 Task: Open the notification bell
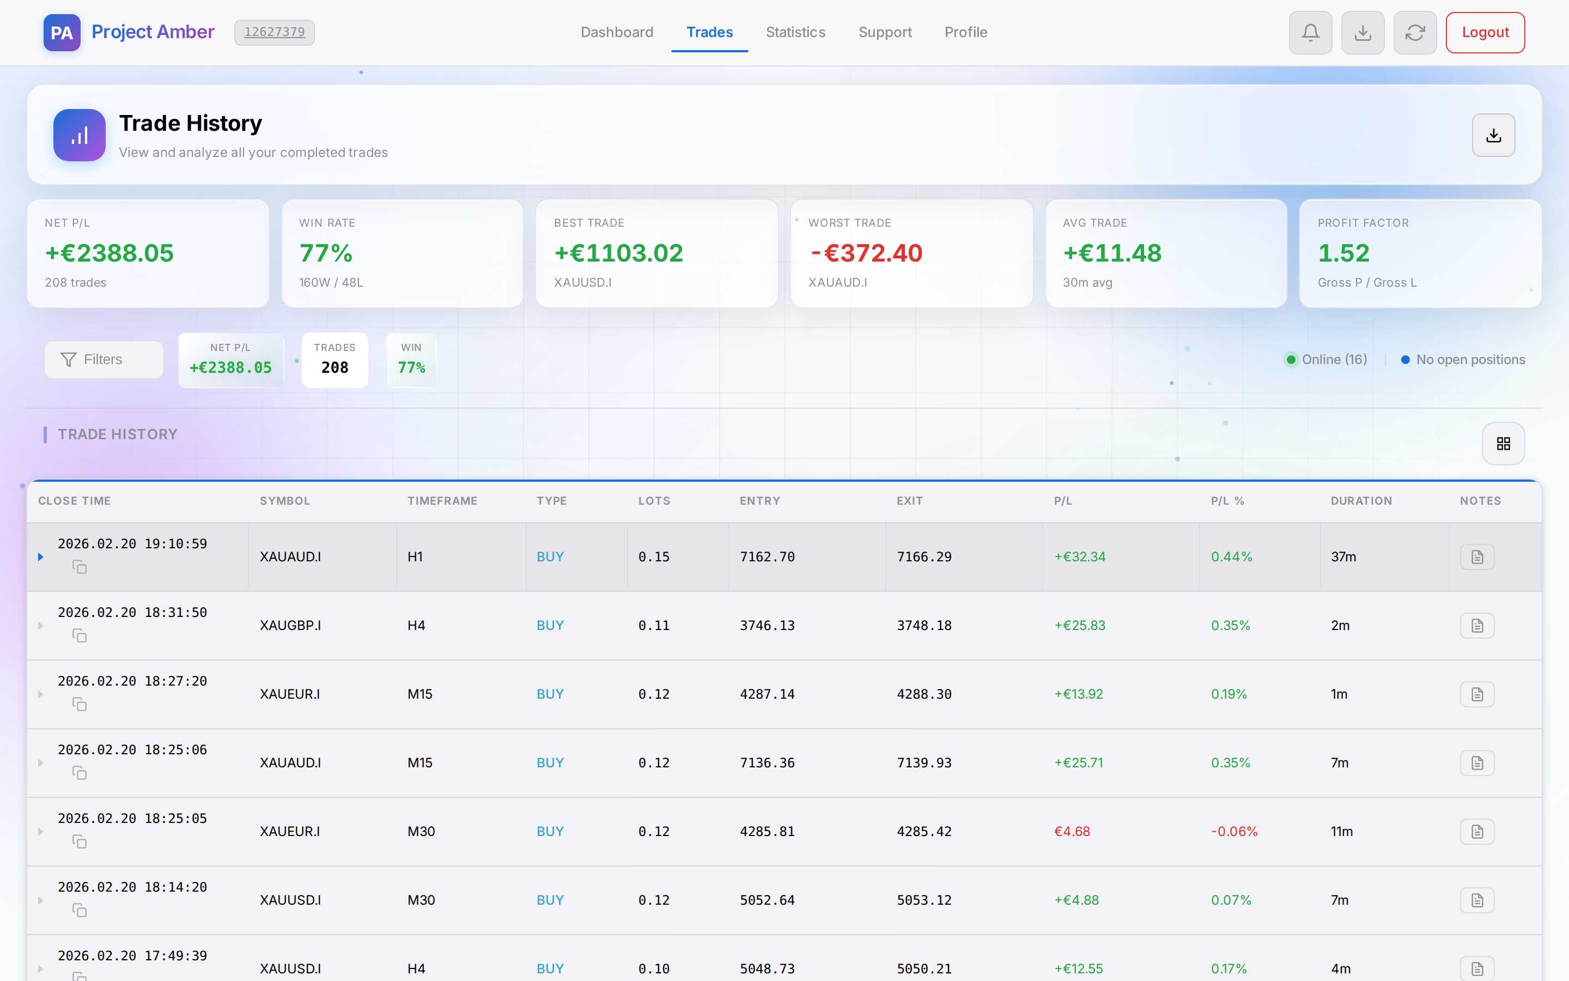point(1310,33)
